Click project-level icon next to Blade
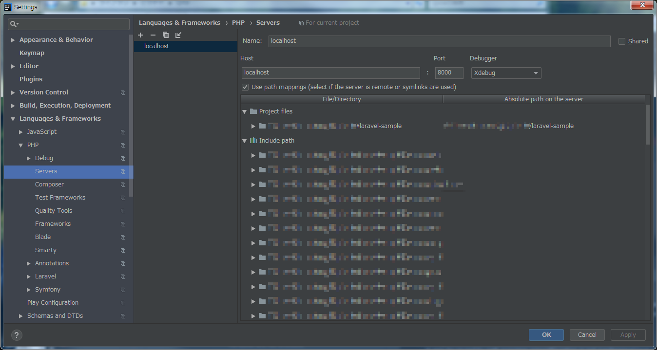The height and width of the screenshot is (350, 657). point(123,237)
